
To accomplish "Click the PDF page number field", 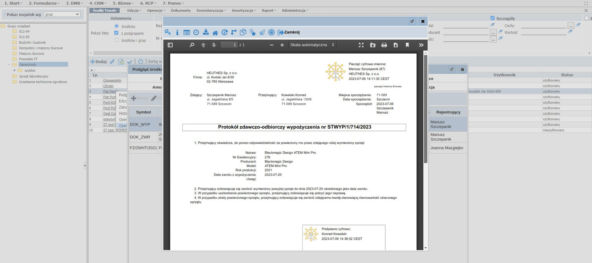I will click(x=229, y=45).
